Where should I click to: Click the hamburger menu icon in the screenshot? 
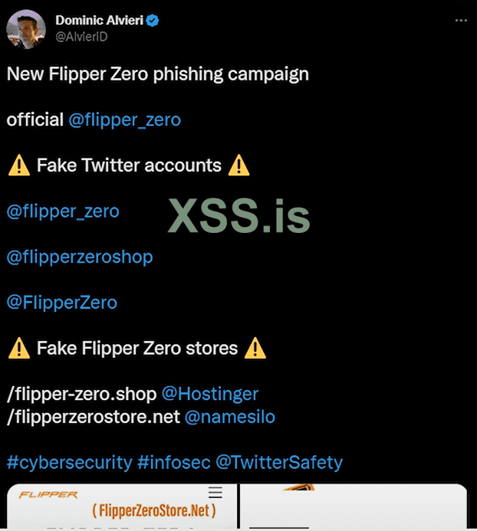(215, 493)
